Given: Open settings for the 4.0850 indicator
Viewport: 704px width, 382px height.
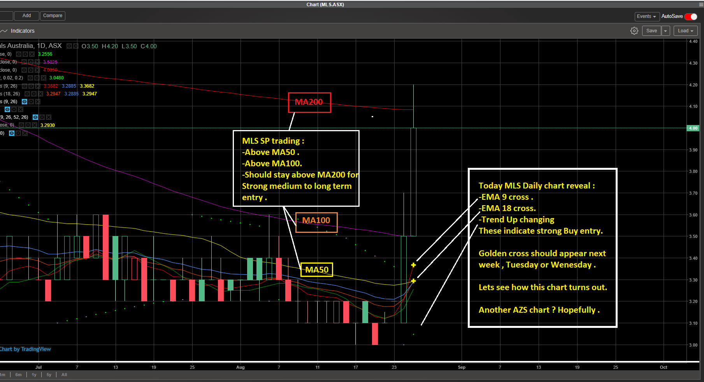Looking at the screenshot, I should click(x=31, y=70).
